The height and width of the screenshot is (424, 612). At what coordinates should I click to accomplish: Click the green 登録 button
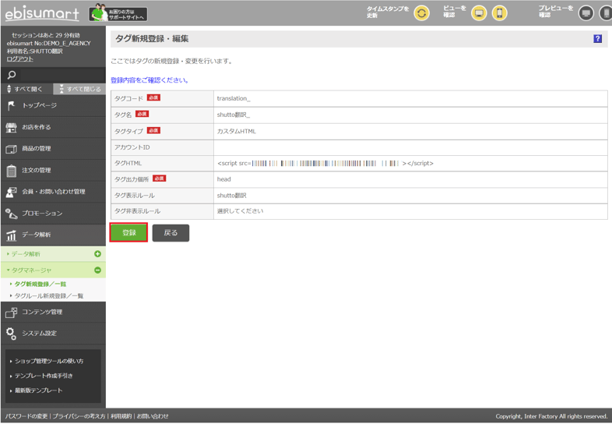pos(128,232)
